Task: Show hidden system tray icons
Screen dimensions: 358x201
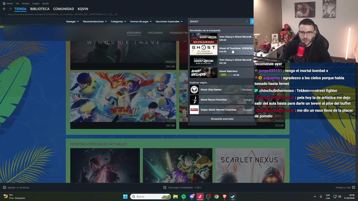Action: [x=315, y=197]
